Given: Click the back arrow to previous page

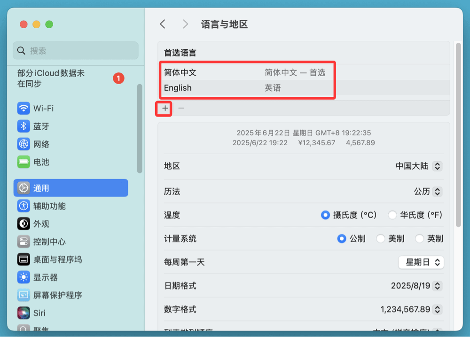Looking at the screenshot, I should (162, 24).
